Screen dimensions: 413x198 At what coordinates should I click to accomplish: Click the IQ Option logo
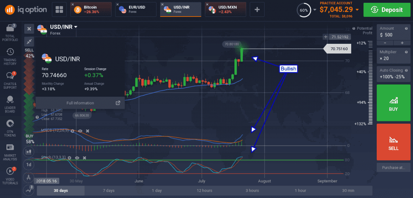[26, 10]
